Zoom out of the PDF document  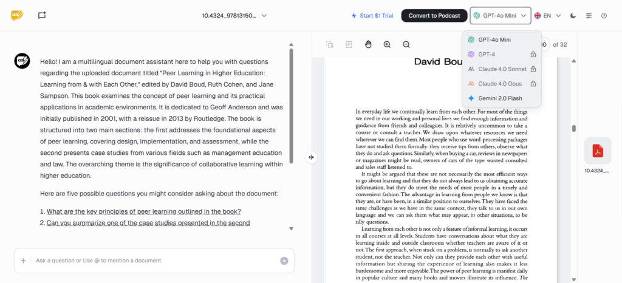(406, 44)
